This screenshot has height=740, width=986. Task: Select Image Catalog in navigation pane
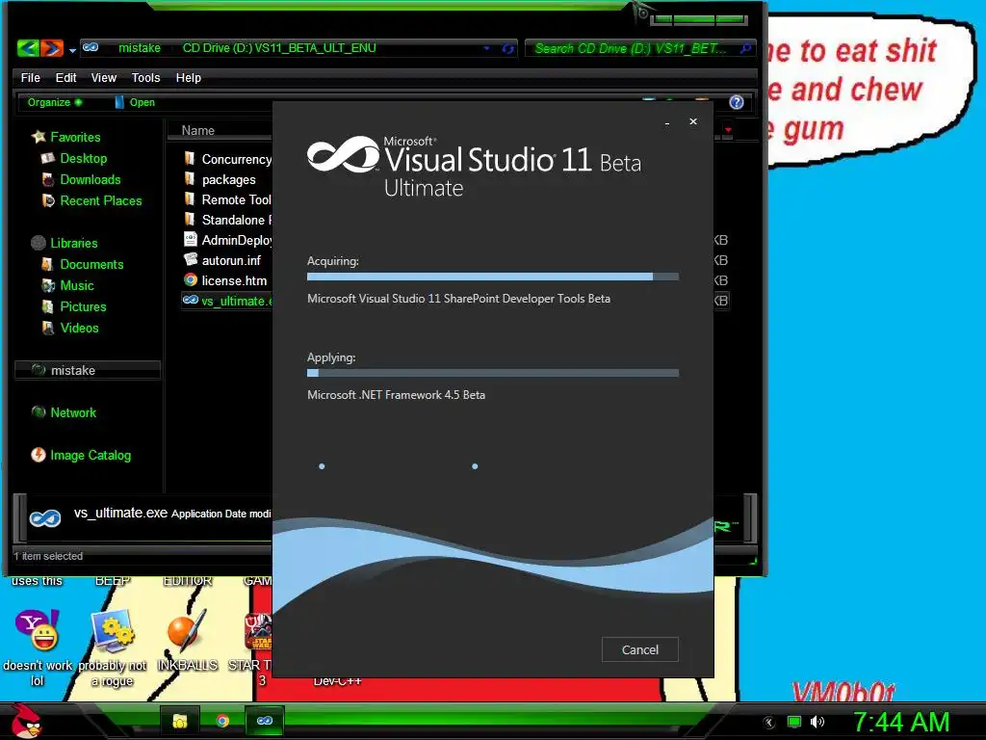point(91,455)
